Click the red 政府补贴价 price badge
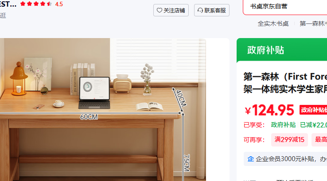Image resolution: width=327 pixels, height=181 pixels. [x=313, y=110]
